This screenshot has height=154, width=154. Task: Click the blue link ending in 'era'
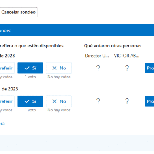(x=2, y=124)
